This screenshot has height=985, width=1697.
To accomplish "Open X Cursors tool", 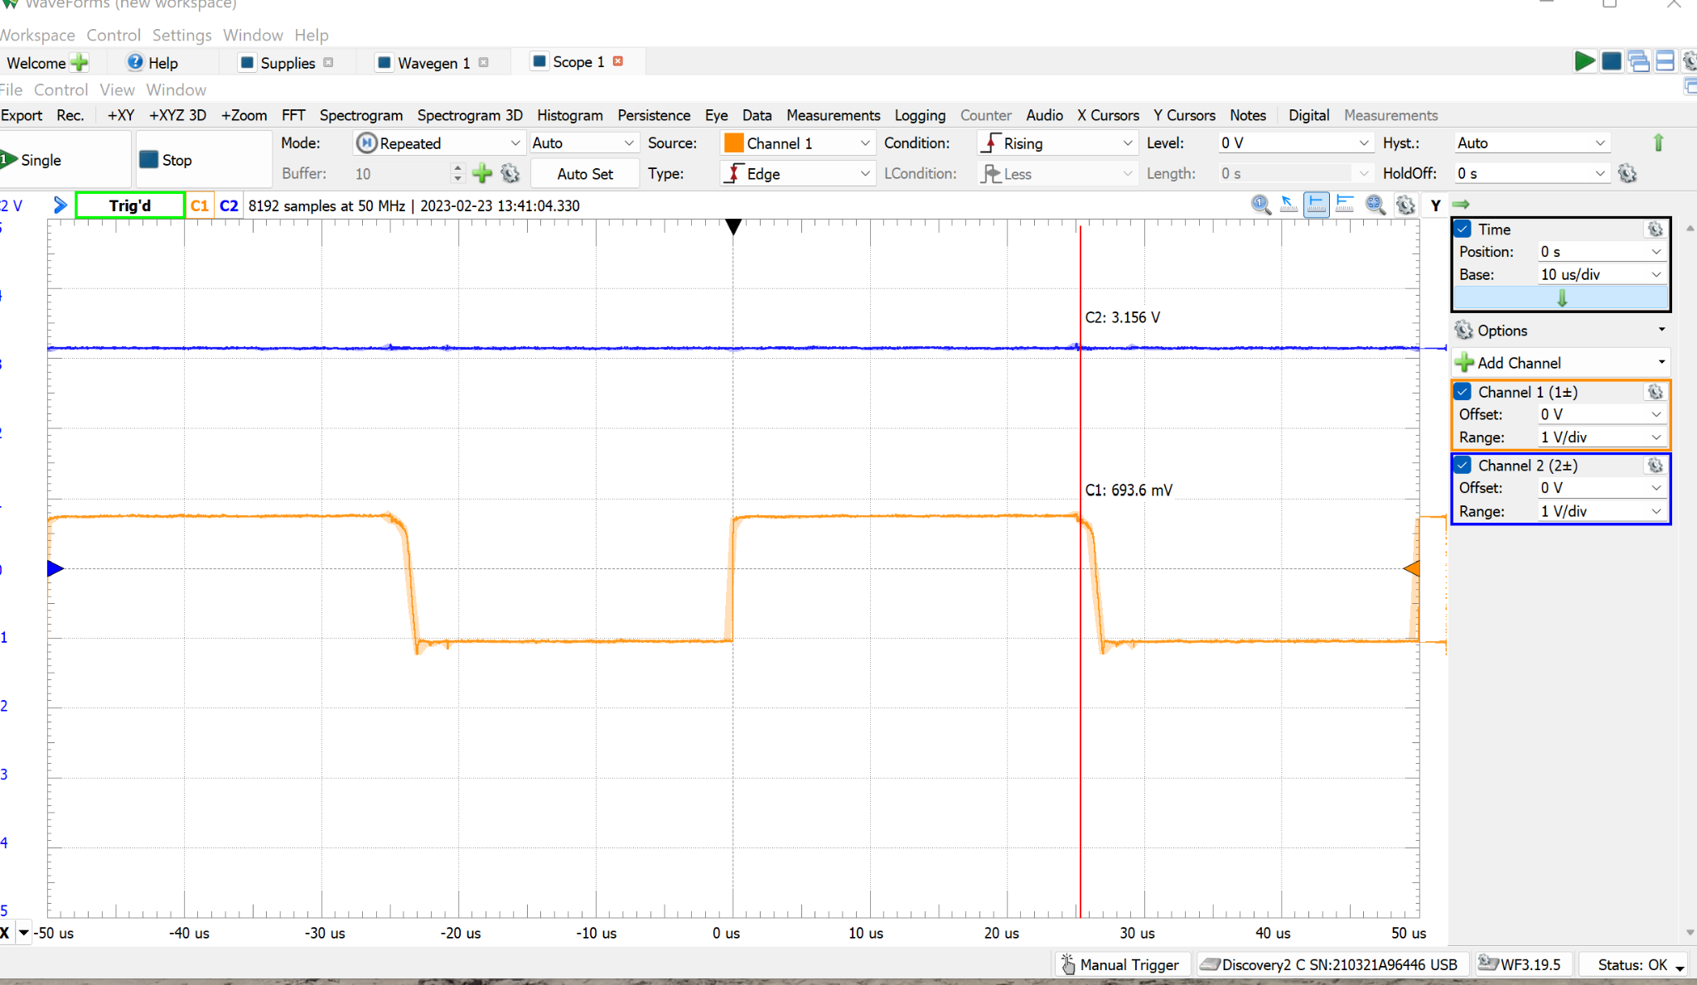I will pos(1108,115).
